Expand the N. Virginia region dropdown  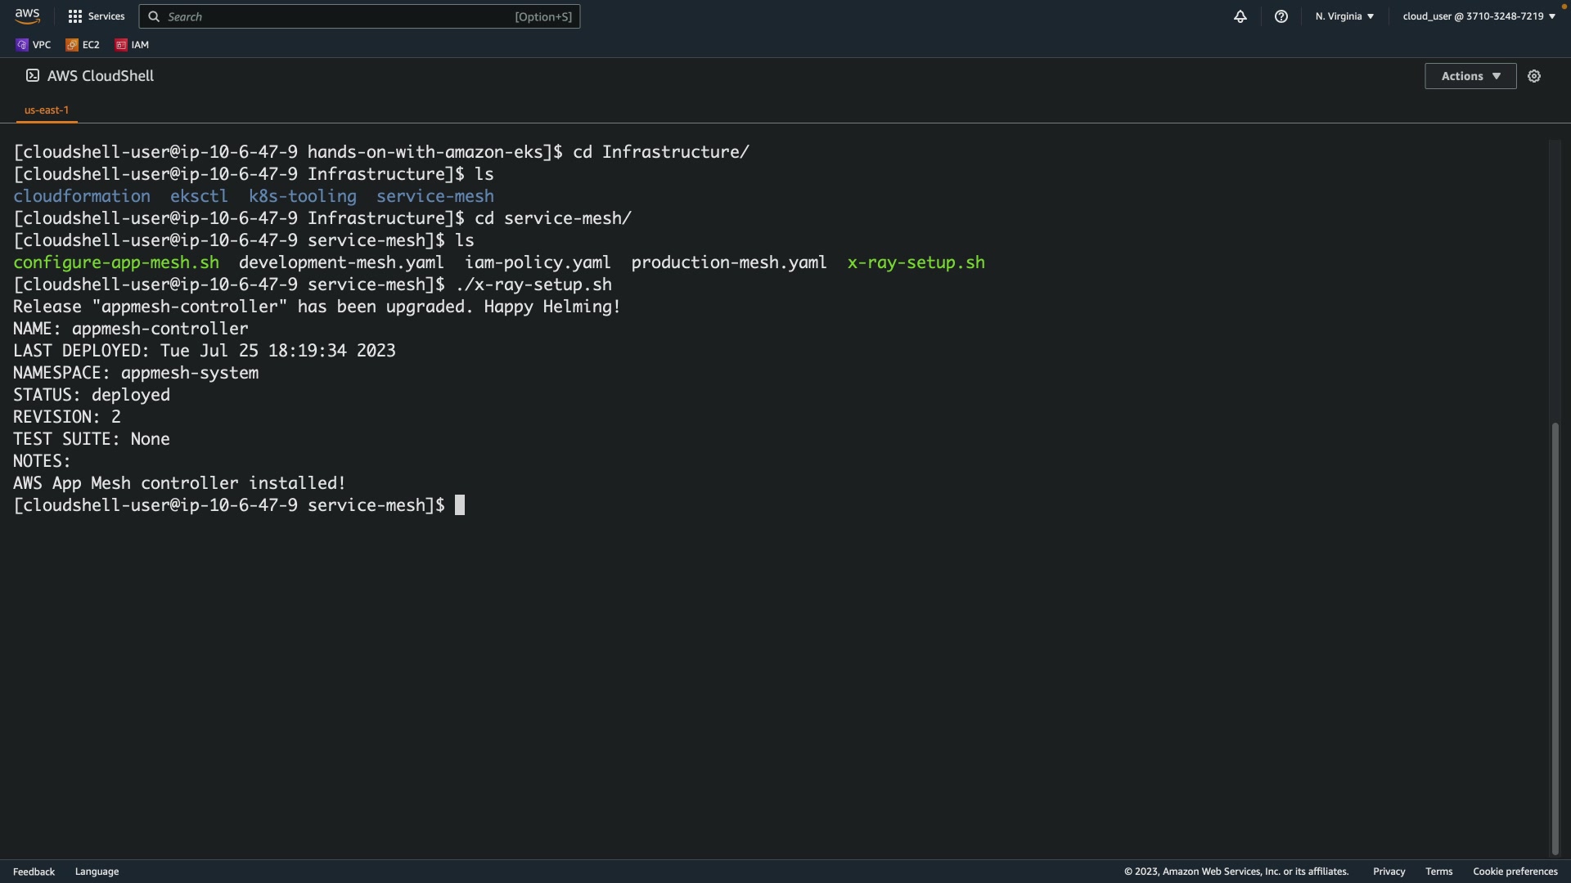(x=1344, y=16)
